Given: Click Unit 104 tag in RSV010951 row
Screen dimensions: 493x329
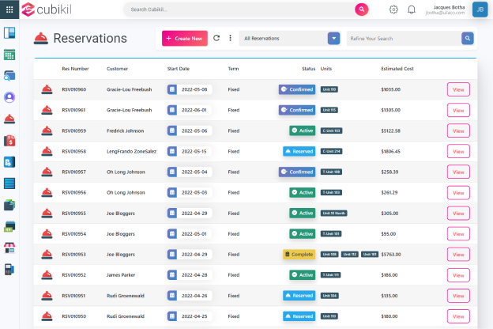Looking at the screenshot, I should click(329, 296).
